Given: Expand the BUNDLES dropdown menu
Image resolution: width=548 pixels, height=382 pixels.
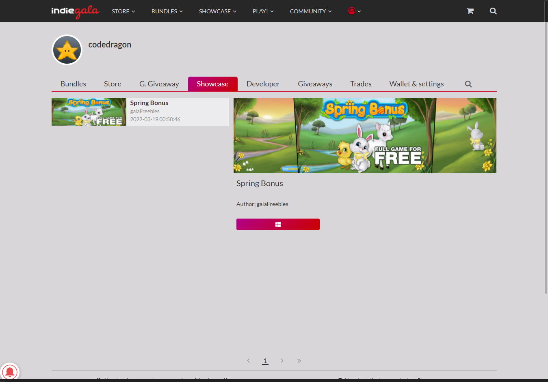Looking at the screenshot, I should click(167, 11).
